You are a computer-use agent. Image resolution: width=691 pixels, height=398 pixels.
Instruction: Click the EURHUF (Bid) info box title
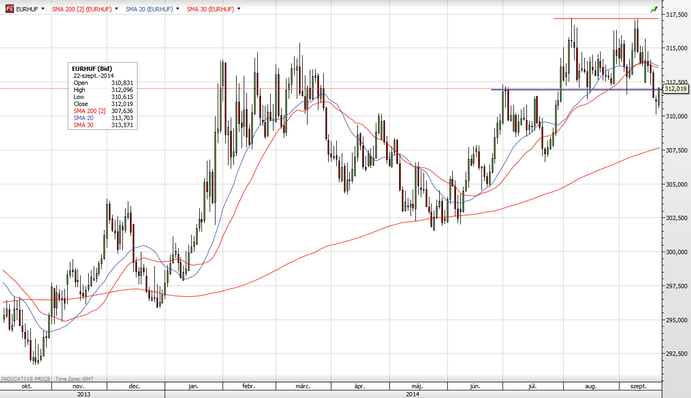click(92, 69)
